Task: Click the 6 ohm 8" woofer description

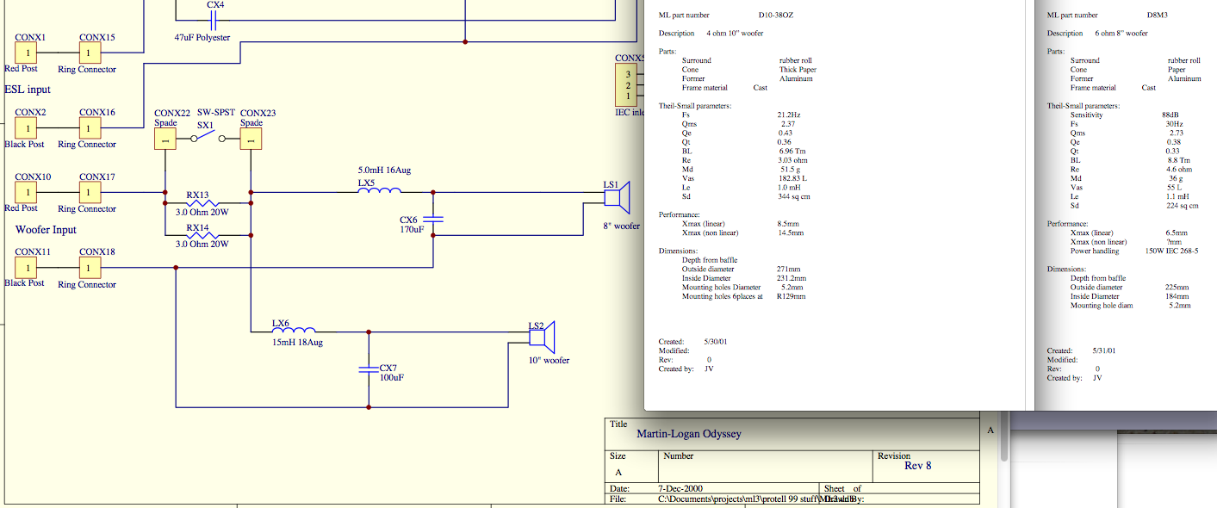Action: pos(1121,34)
